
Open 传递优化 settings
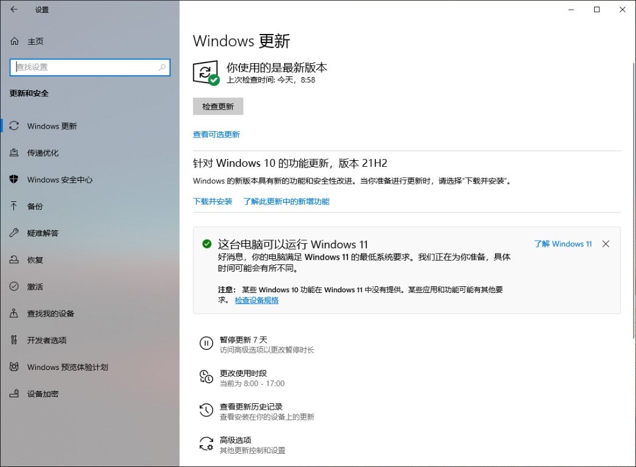[90, 153]
